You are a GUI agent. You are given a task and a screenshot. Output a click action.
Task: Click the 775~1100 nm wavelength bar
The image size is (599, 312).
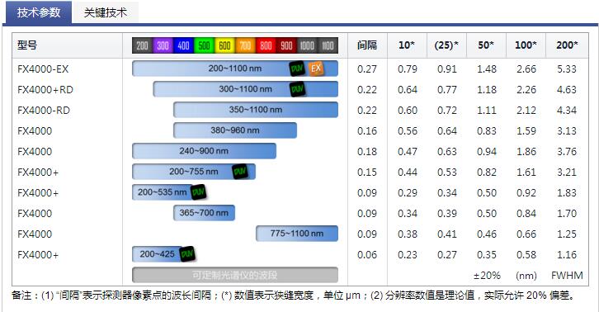point(297,234)
